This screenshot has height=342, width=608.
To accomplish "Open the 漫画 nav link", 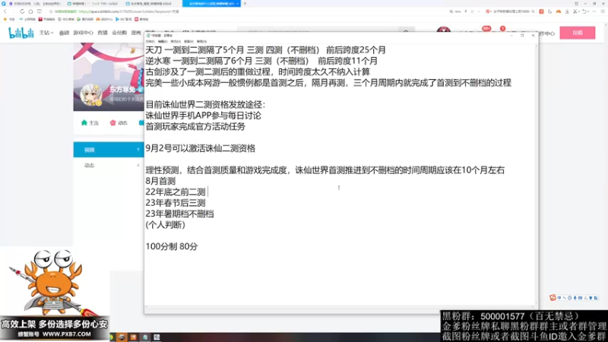I will [x=136, y=33].
